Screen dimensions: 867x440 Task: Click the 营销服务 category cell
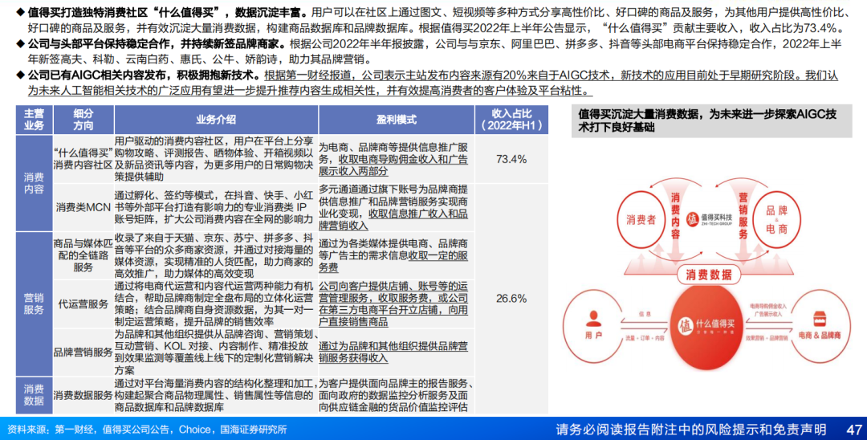click(x=34, y=304)
